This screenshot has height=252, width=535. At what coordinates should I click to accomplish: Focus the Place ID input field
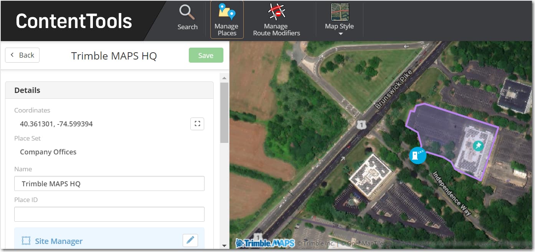coord(109,214)
